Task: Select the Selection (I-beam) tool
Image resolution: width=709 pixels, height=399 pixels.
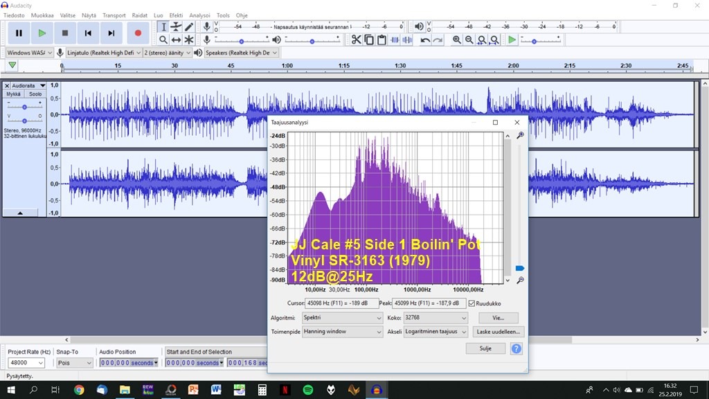Action: [163, 27]
